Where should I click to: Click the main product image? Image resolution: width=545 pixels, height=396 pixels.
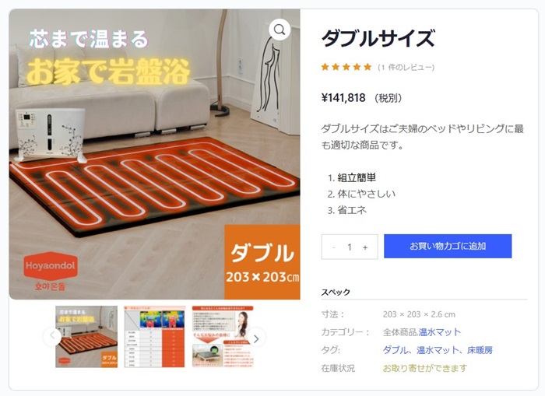[154, 154]
